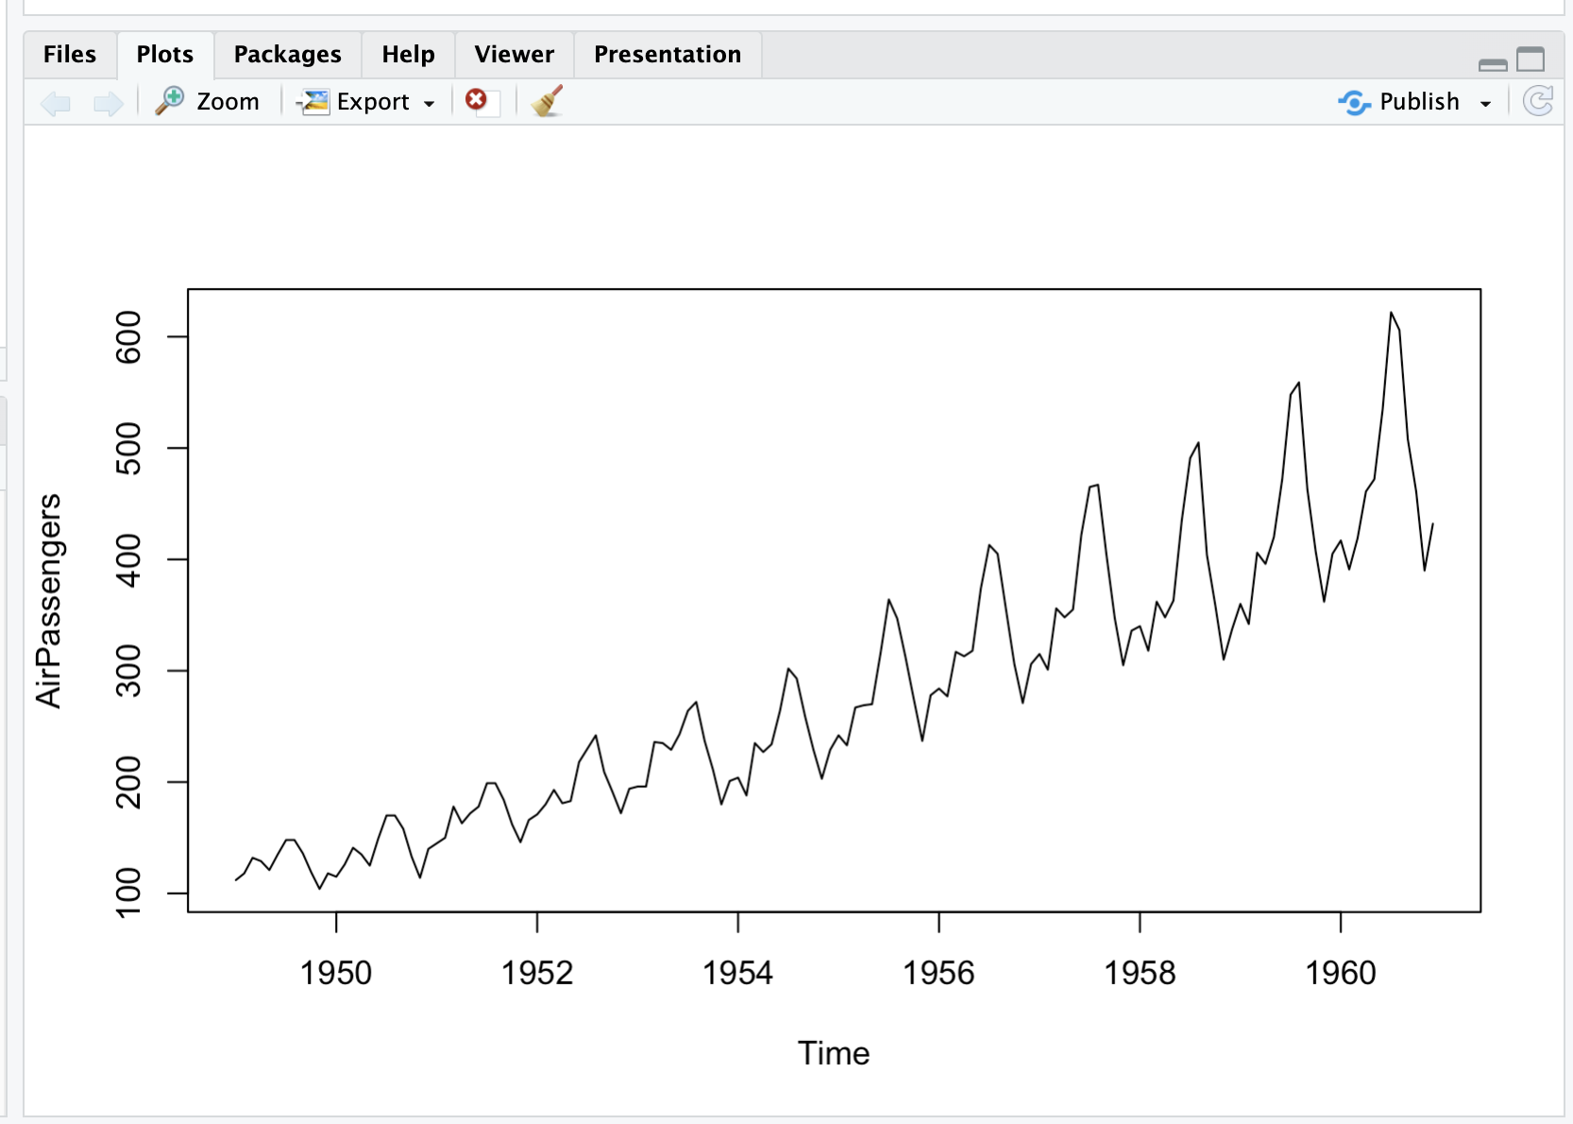Click the Publish button
Image resolution: width=1573 pixels, height=1124 pixels.
[x=1399, y=102]
